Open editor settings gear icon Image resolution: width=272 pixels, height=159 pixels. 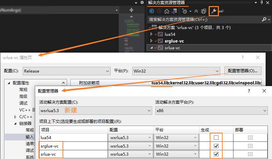(142, 2)
